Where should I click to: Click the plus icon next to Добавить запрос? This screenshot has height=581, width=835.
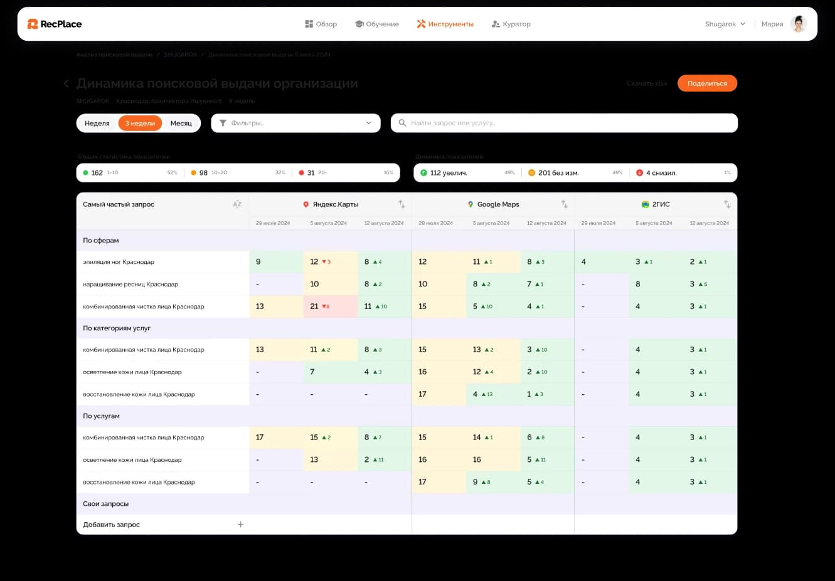click(x=240, y=525)
